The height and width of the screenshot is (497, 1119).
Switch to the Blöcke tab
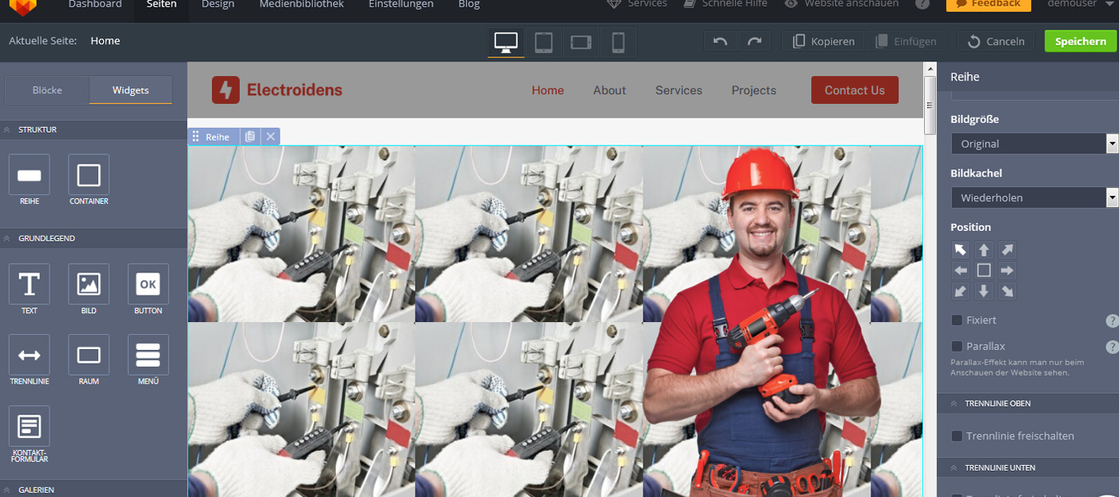pos(47,90)
